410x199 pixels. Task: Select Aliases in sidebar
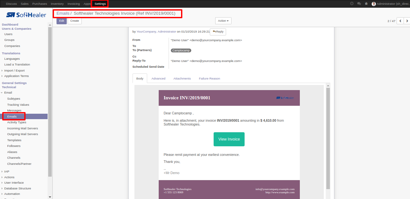point(12,152)
